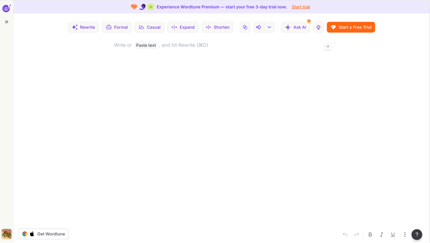This screenshot has height=243, width=430.
Task: Apply the Casual tone
Action: coord(149,27)
